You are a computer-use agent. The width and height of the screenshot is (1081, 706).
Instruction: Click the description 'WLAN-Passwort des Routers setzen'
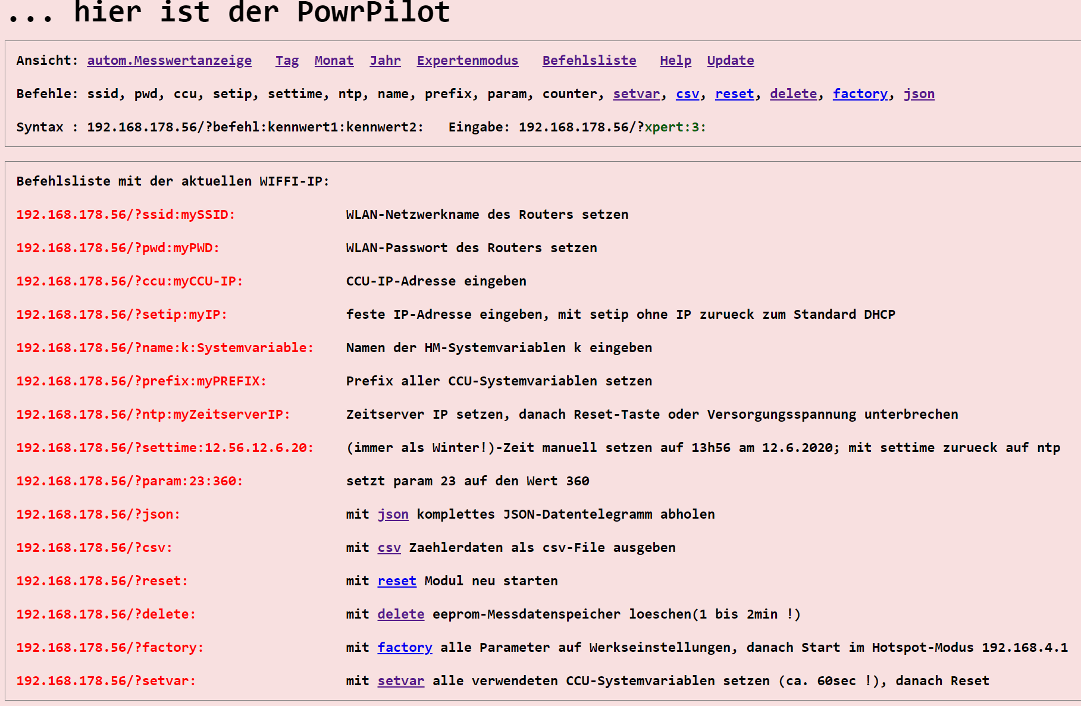[472, 248]
